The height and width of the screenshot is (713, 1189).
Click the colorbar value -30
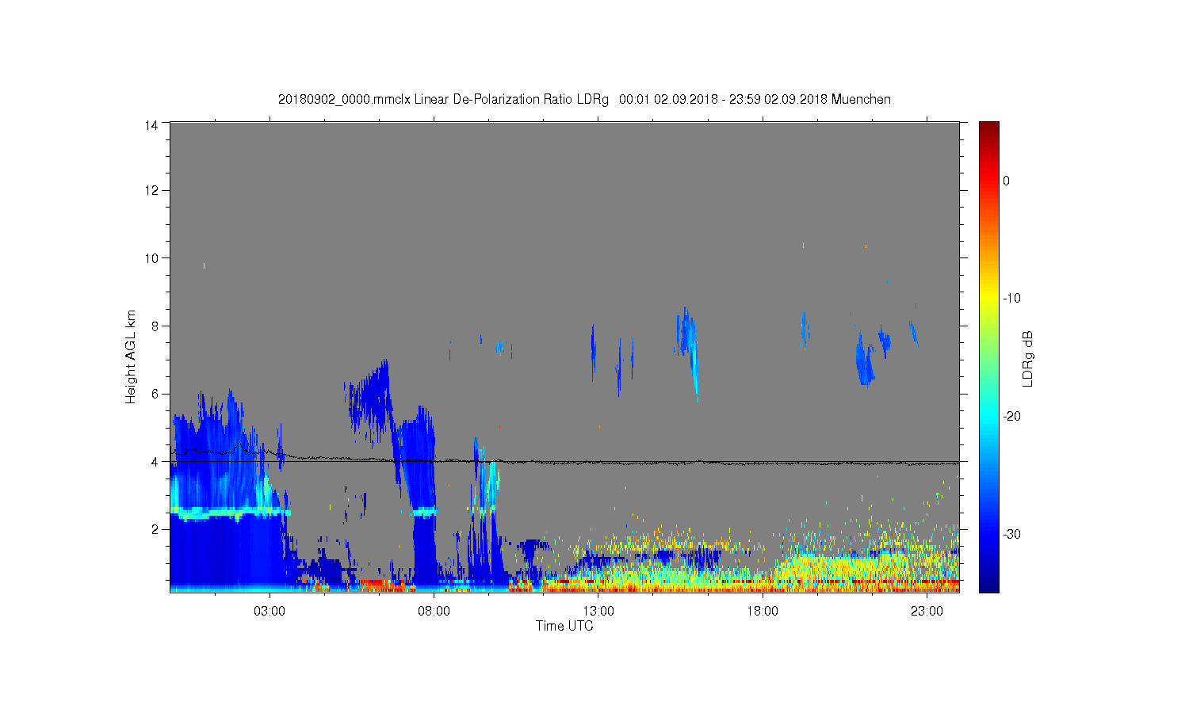click(1011, 535)
